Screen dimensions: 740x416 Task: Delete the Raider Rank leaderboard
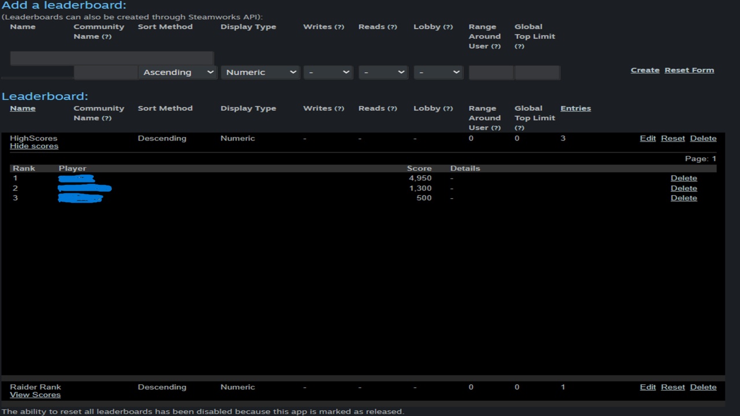point(703,387)
